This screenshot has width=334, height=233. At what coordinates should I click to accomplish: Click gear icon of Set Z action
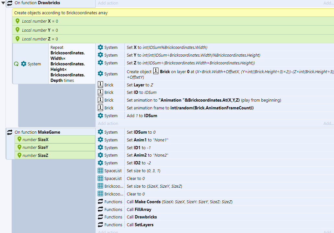coord(100,63)
